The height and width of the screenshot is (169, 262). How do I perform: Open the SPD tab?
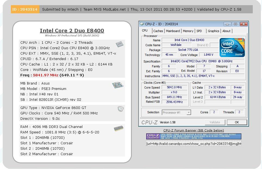(x=199, y=31)
